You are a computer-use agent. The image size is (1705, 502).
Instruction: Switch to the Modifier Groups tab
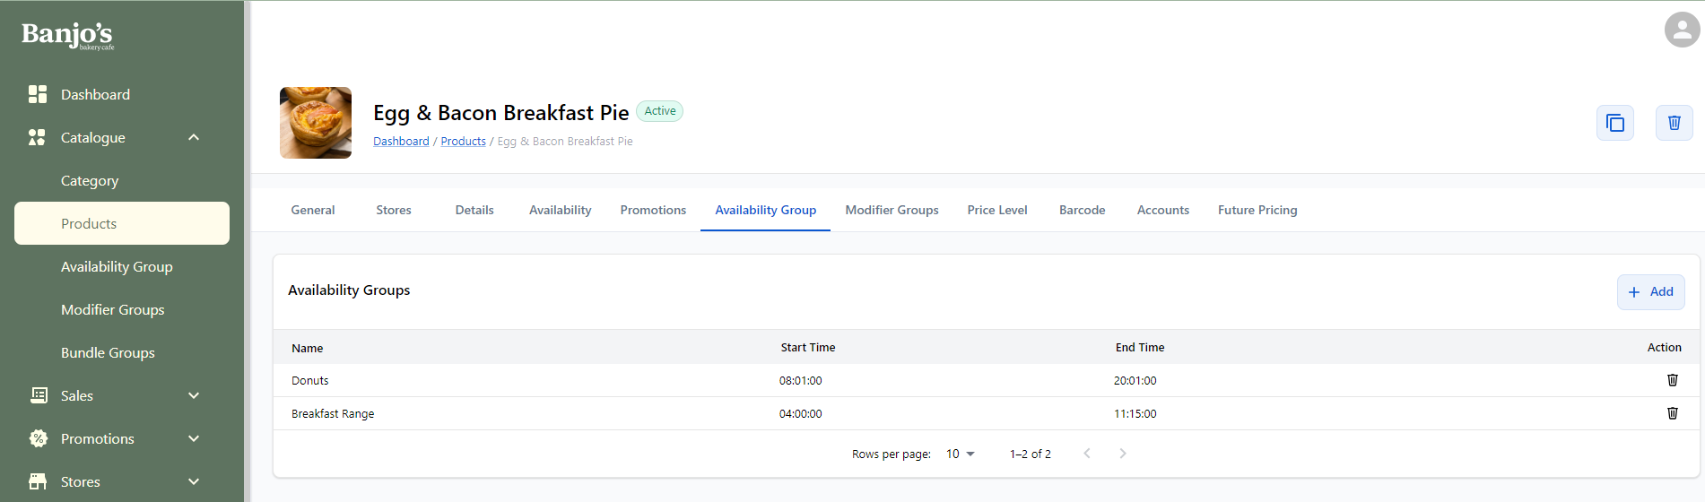pos(892,210)
